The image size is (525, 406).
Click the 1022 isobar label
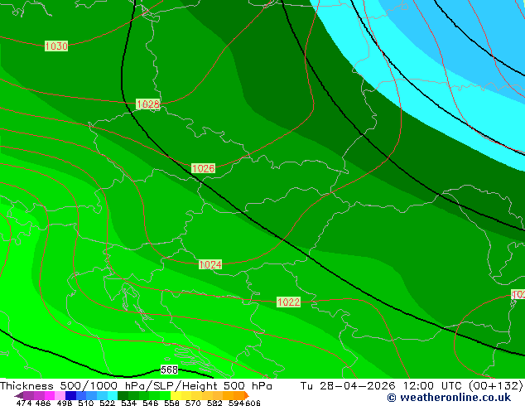click(289, 302)
